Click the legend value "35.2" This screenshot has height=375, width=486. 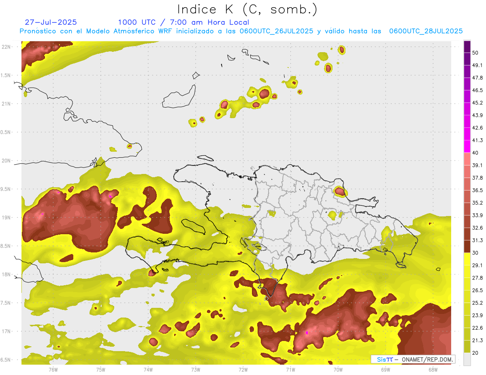(x=477, y=203)
